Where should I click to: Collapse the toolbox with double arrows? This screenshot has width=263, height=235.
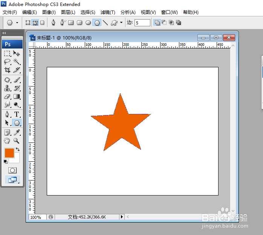(x=4, y=33)
